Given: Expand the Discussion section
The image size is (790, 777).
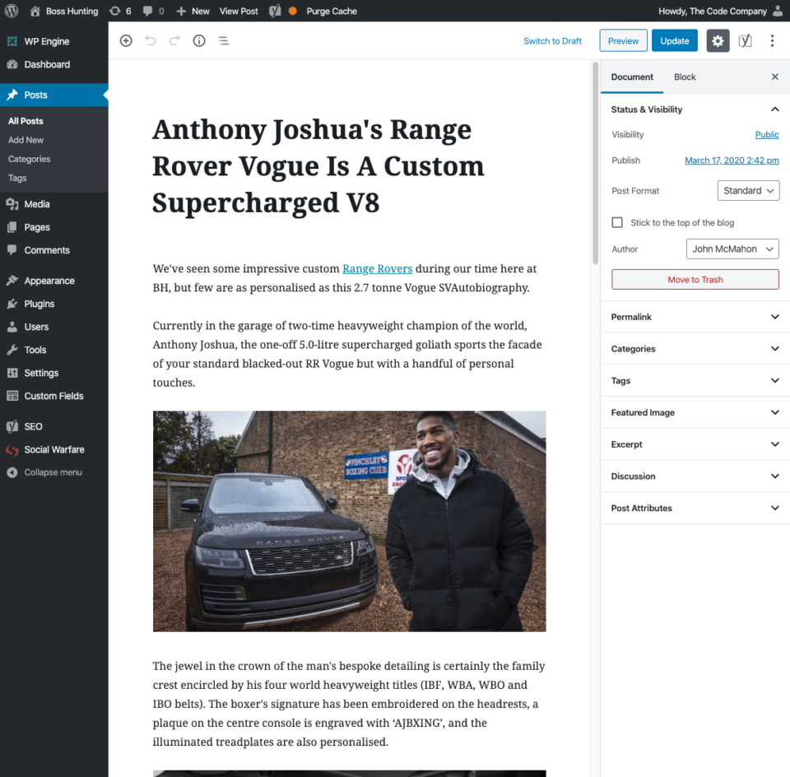Looking at the screenshot, I should tap(695, 477).
